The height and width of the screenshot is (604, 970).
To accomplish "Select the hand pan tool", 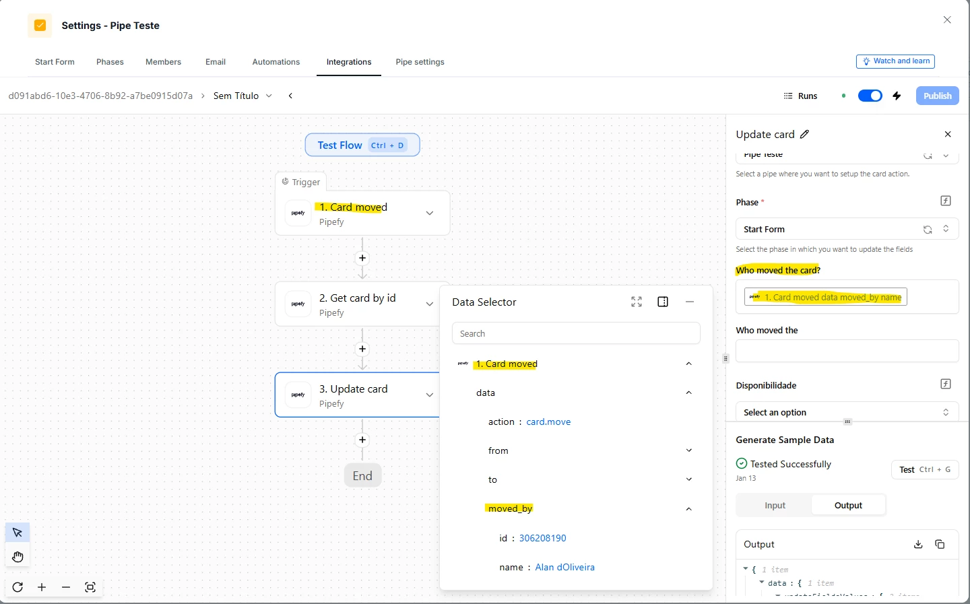I will click(18, 556).
